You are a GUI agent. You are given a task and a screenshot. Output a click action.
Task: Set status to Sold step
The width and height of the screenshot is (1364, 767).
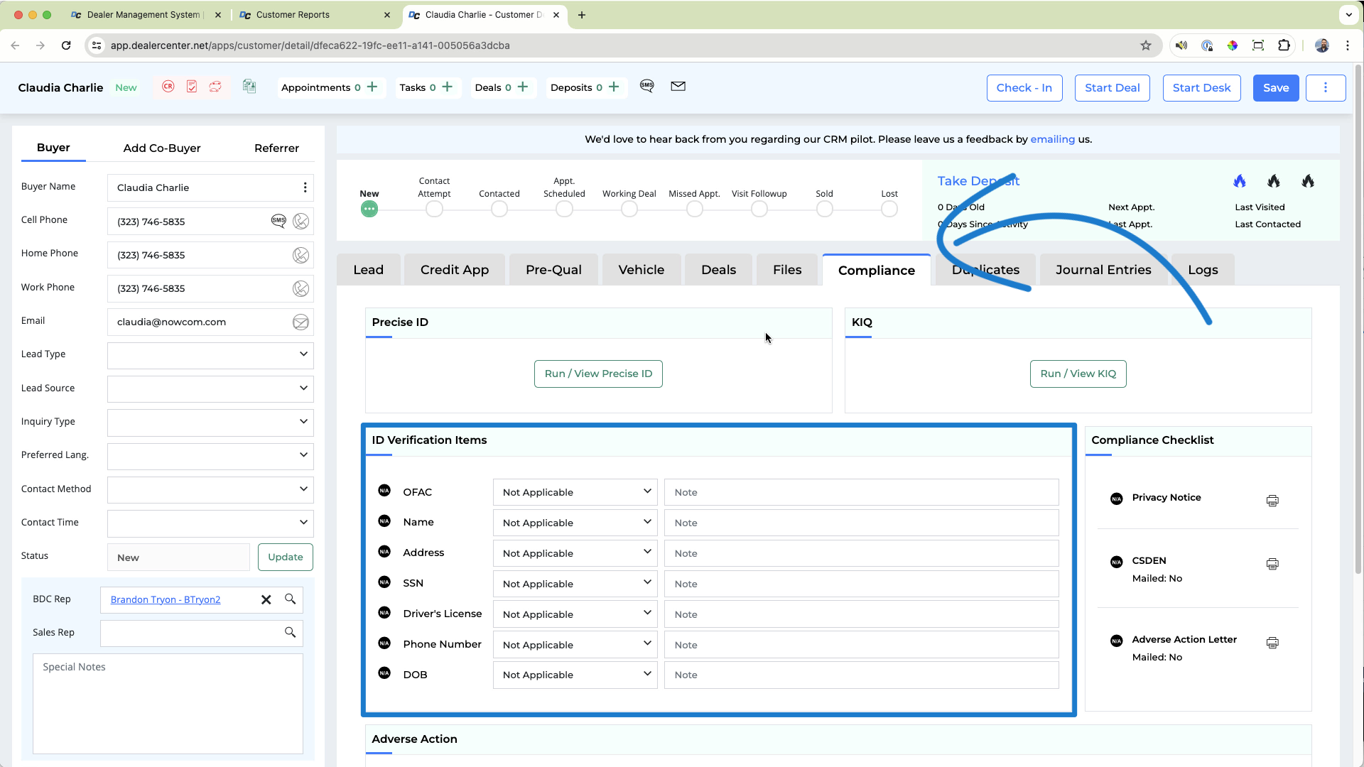pos(825,209)
